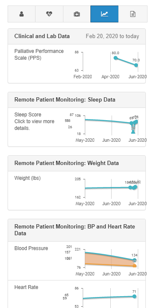The image size is (153, 308).
Task: Open the document notes icon tab
Action: 133,14
